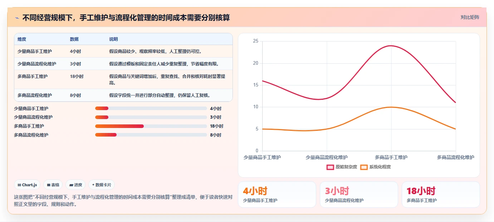Click the orange line peak at 多商品手工维护

pos(391,107)
